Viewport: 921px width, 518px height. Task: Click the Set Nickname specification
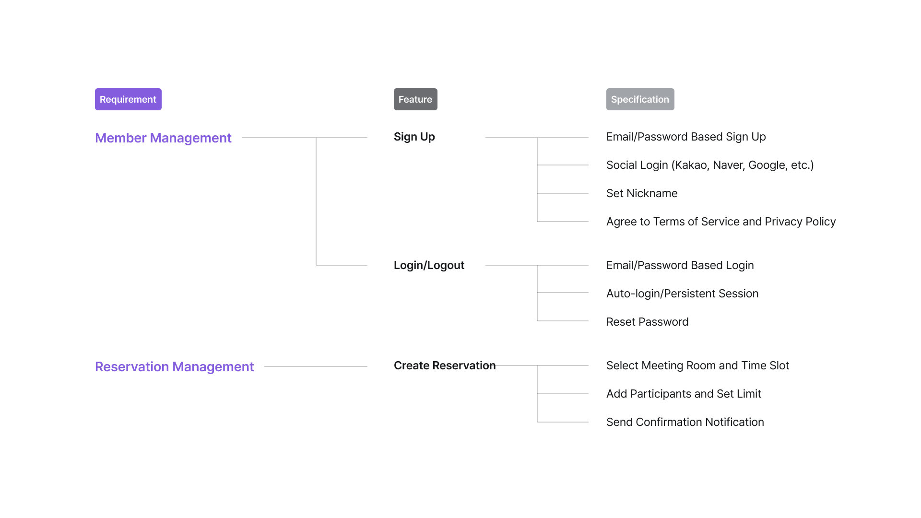click(x=641, y=194)
